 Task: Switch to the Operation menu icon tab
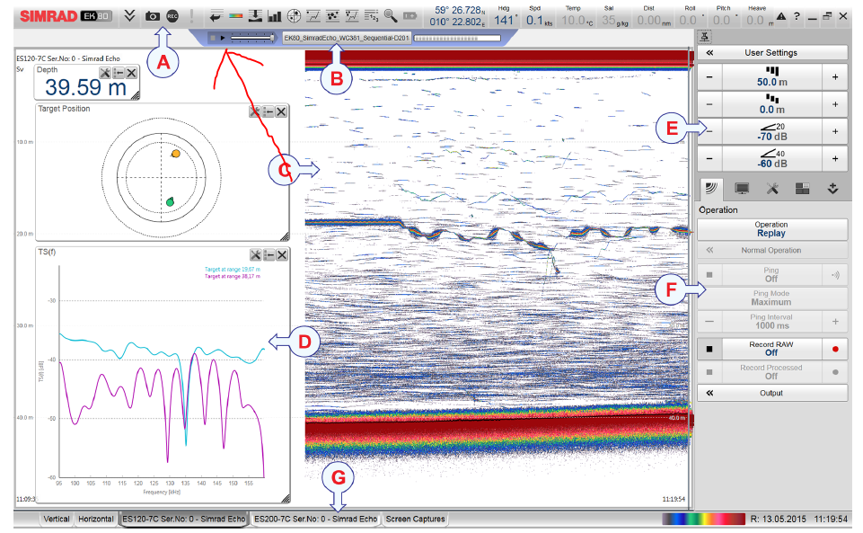pyautogui.click(x=711, y=189)
